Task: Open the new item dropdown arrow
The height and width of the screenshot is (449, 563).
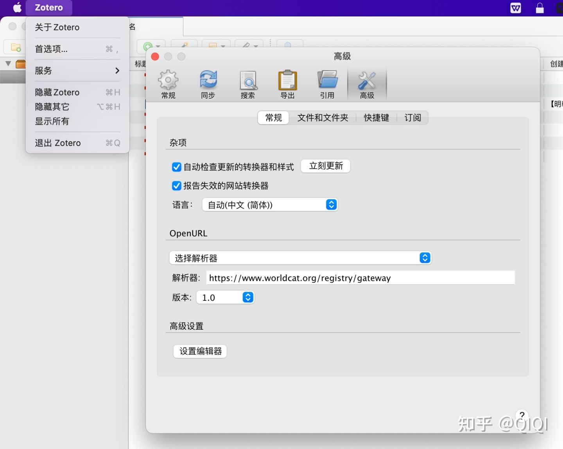Action: tap(158, 47)
